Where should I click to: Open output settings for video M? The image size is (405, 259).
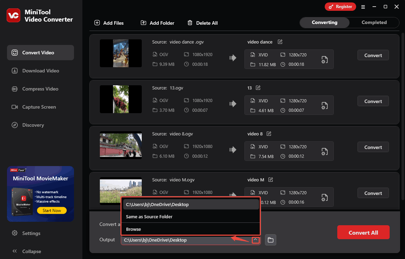click(324, 197)
